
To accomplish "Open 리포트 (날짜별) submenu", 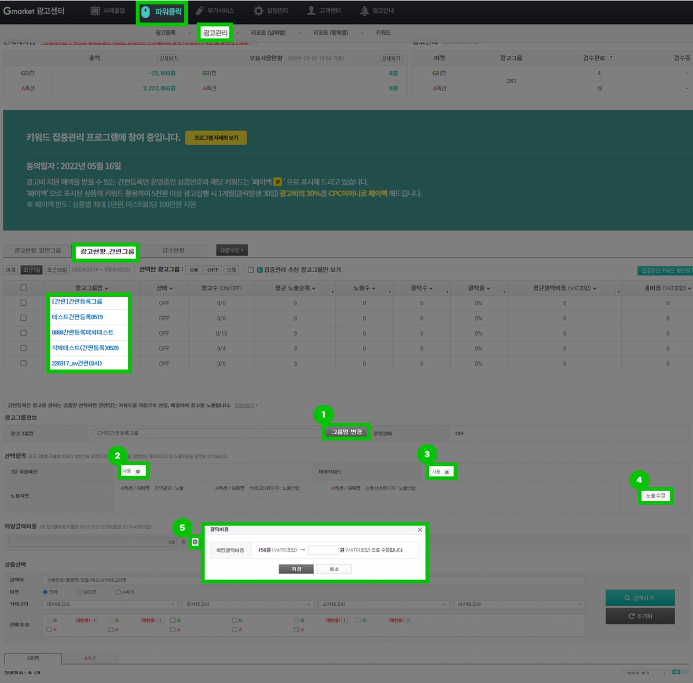I will 268,33.
